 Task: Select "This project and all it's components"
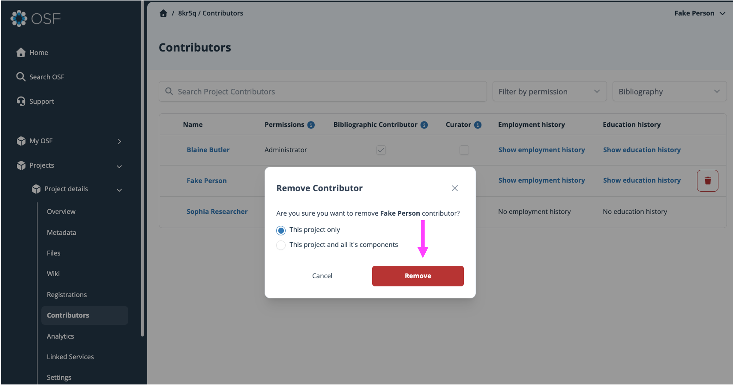click(281, 245)
